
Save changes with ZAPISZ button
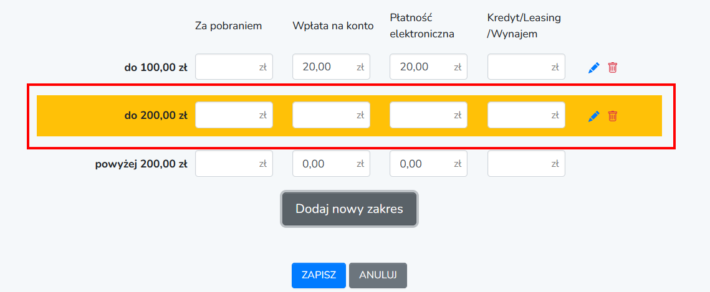coord(319,275)
